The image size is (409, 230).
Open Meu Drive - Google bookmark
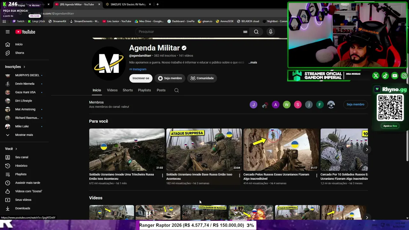[x=149, y=21]
